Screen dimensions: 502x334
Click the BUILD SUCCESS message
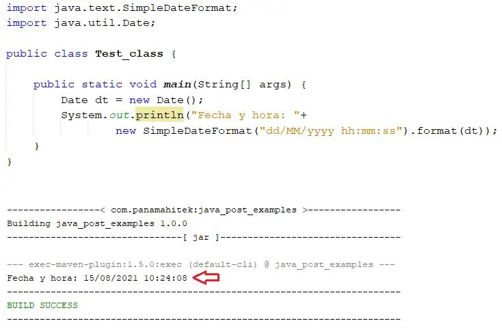pyautogui.click(x=42, y=305)
